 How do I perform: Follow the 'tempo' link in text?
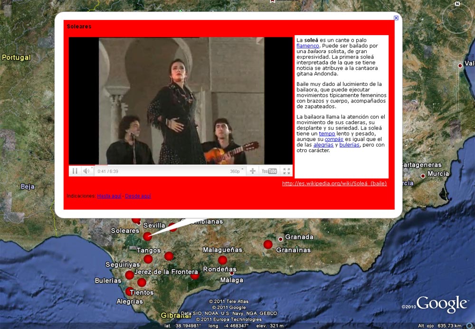point(327,134)
